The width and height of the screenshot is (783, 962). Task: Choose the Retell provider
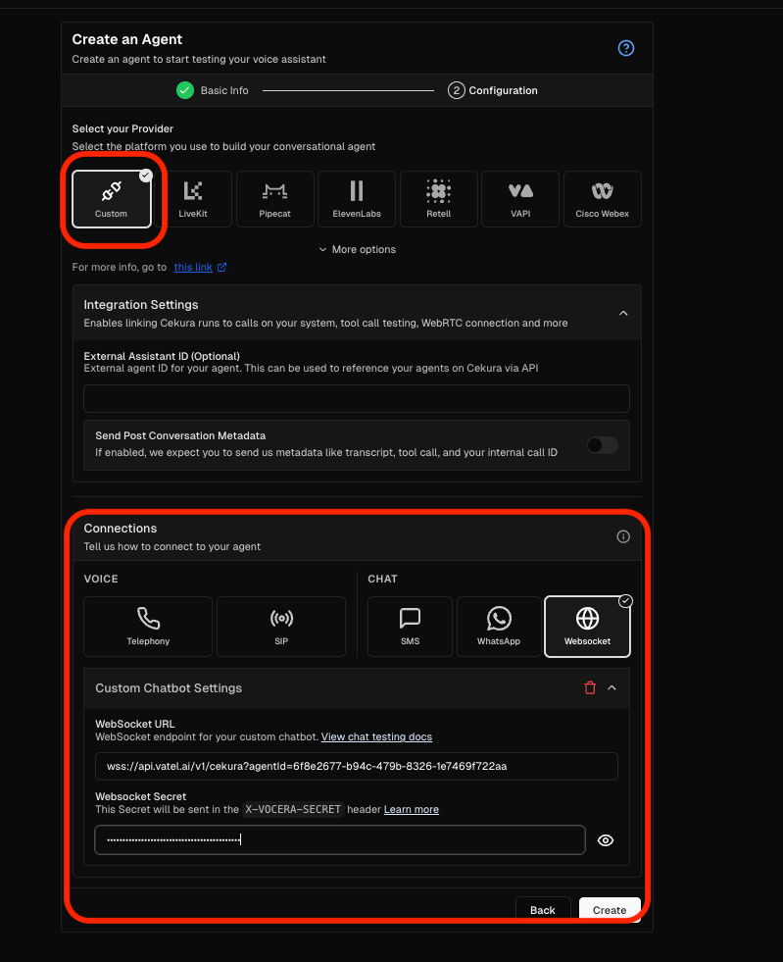point(438,199)
